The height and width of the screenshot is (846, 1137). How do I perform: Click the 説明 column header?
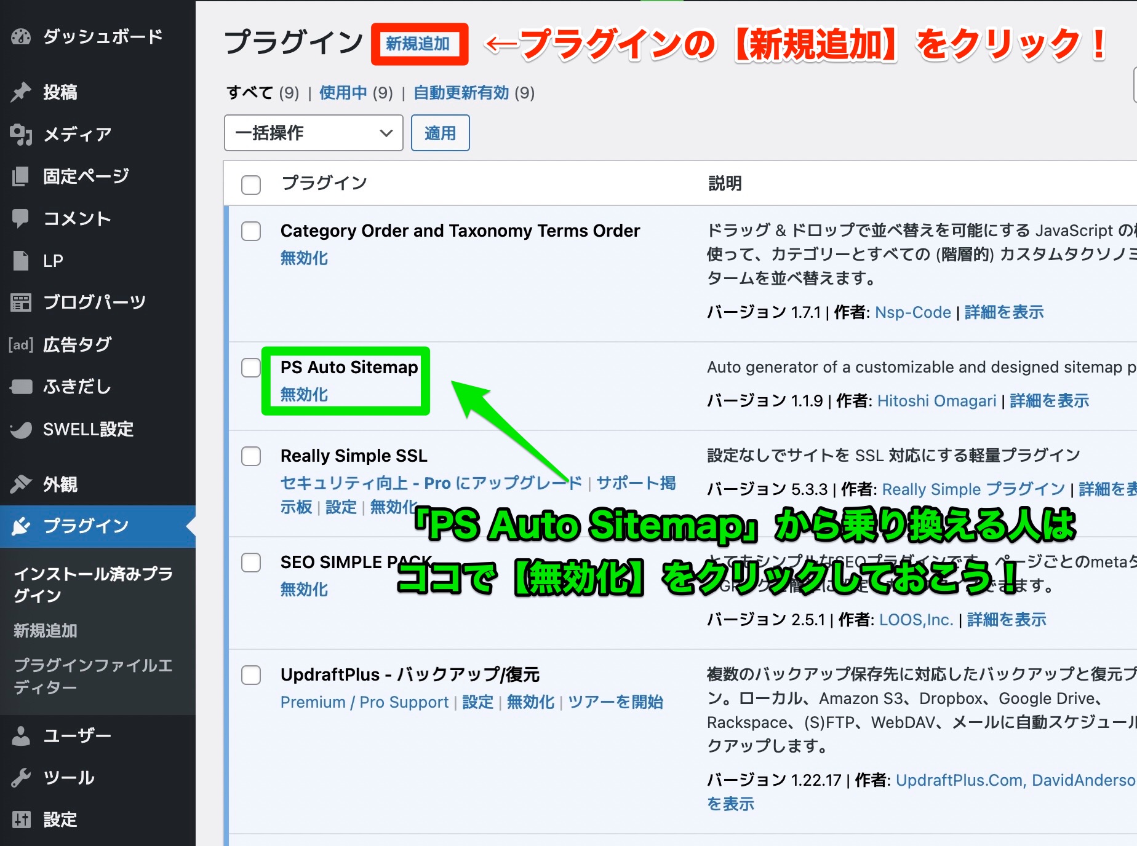click(725, 183)
